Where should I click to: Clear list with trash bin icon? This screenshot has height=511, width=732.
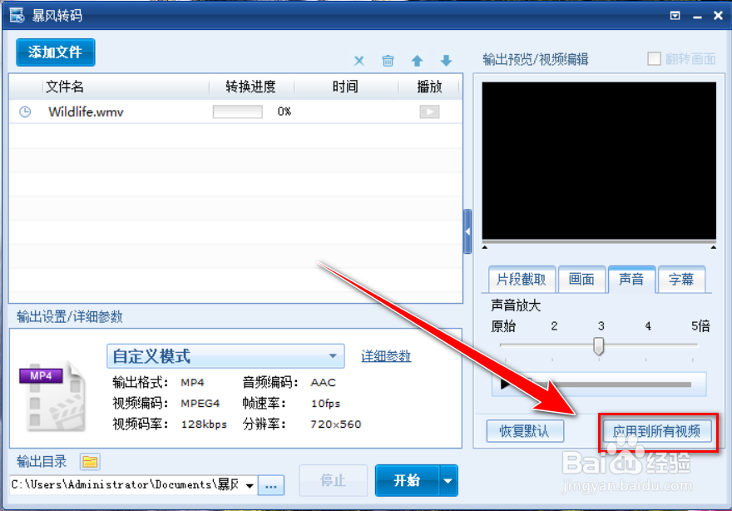388,61
